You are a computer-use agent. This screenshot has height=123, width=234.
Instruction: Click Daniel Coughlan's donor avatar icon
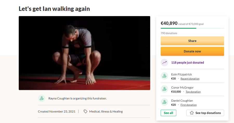164,102
